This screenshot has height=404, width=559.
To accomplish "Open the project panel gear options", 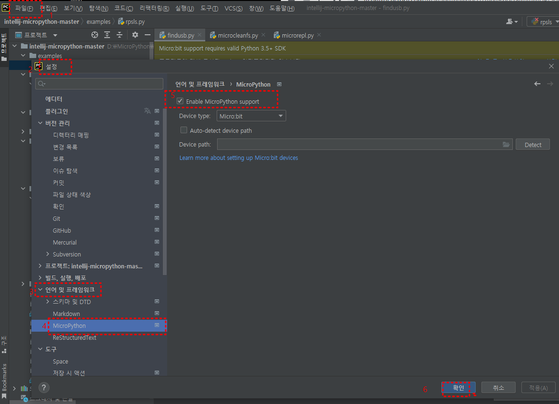I will click(x=135, y=35).
